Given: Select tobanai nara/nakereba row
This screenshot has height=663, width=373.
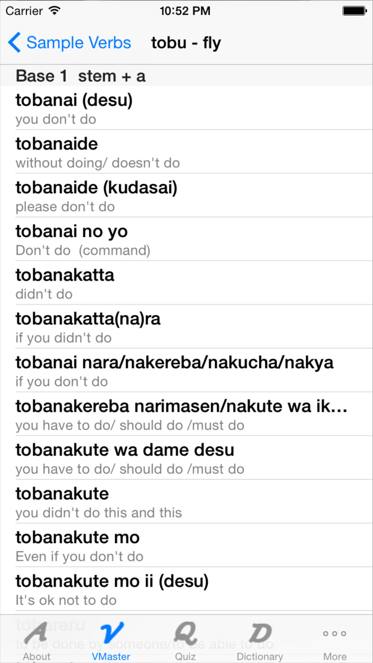Looking at the screenshot, I should click(x=186, y=370).
